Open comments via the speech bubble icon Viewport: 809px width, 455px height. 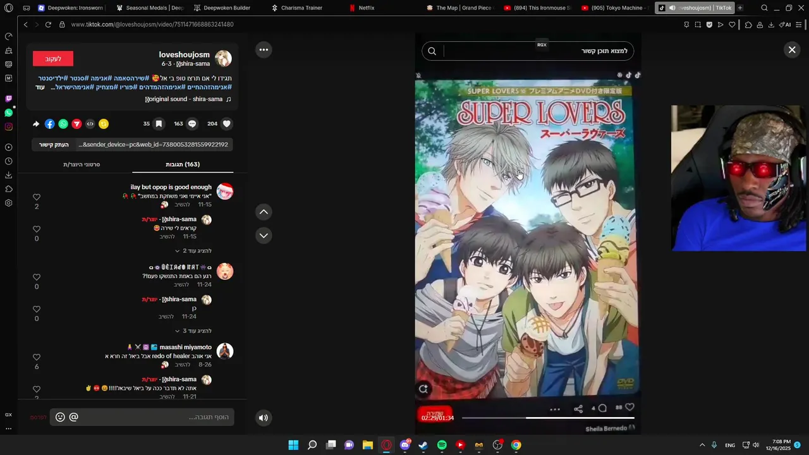(x=192, y=124)
